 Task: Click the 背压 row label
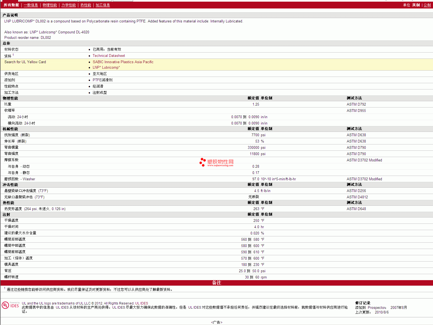[8, 271]
